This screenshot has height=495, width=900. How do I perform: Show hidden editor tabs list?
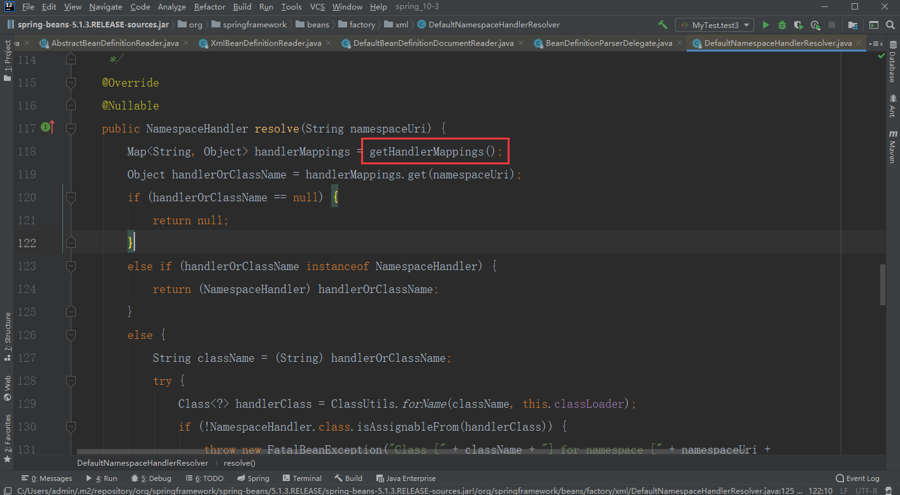point(876,43)
